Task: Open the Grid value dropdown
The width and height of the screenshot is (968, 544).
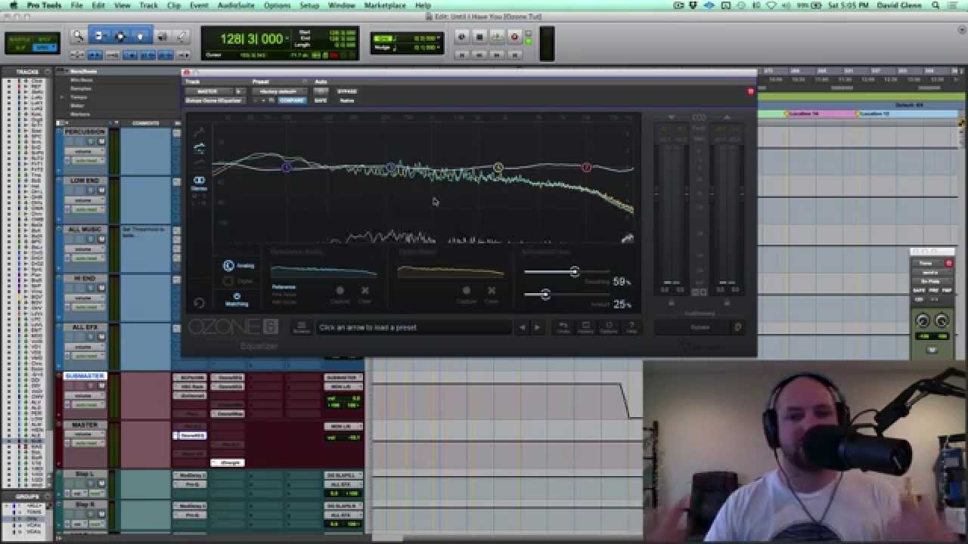Action: (x=439, y=39)
